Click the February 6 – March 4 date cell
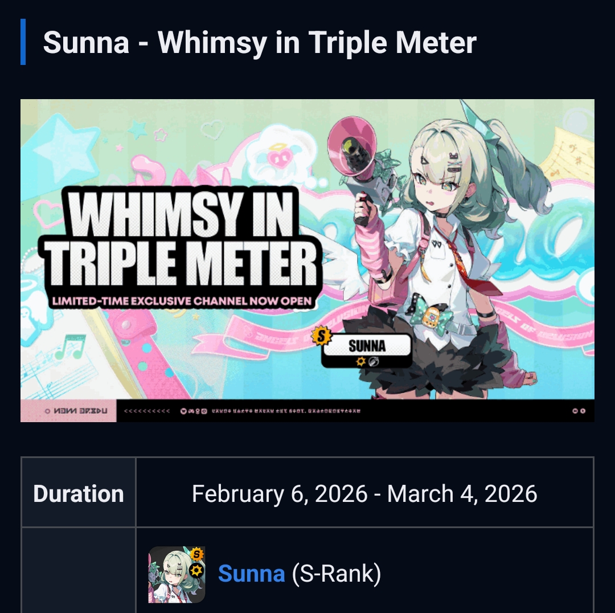Viewport: 615px width, 613px height. click(x=364, y=493)
